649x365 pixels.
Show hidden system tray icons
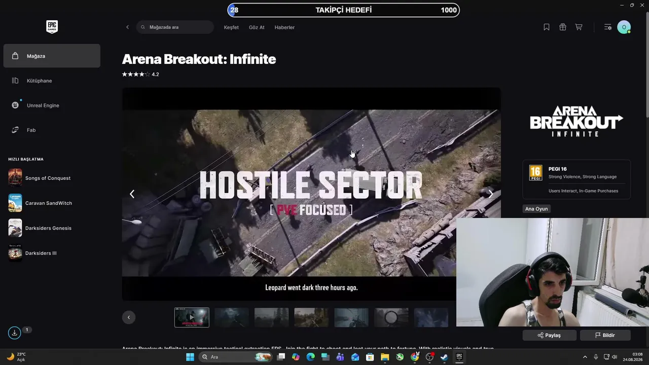click(585, 357)
